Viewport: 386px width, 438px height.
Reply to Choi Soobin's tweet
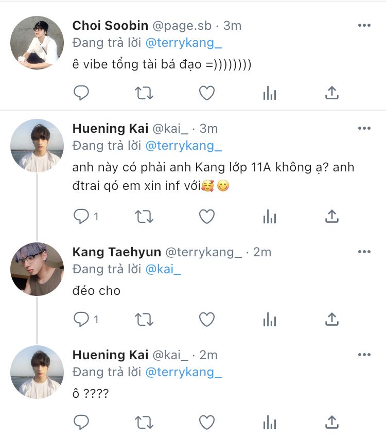pos(81,93)
